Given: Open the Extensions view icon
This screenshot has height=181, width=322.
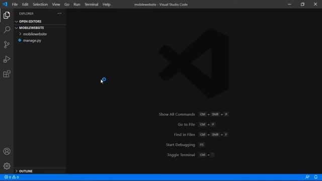Looking at the screenshot, I should coord(7,74).
